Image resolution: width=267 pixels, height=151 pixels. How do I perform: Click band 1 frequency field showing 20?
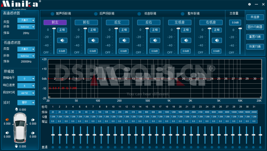click(53, 112)
